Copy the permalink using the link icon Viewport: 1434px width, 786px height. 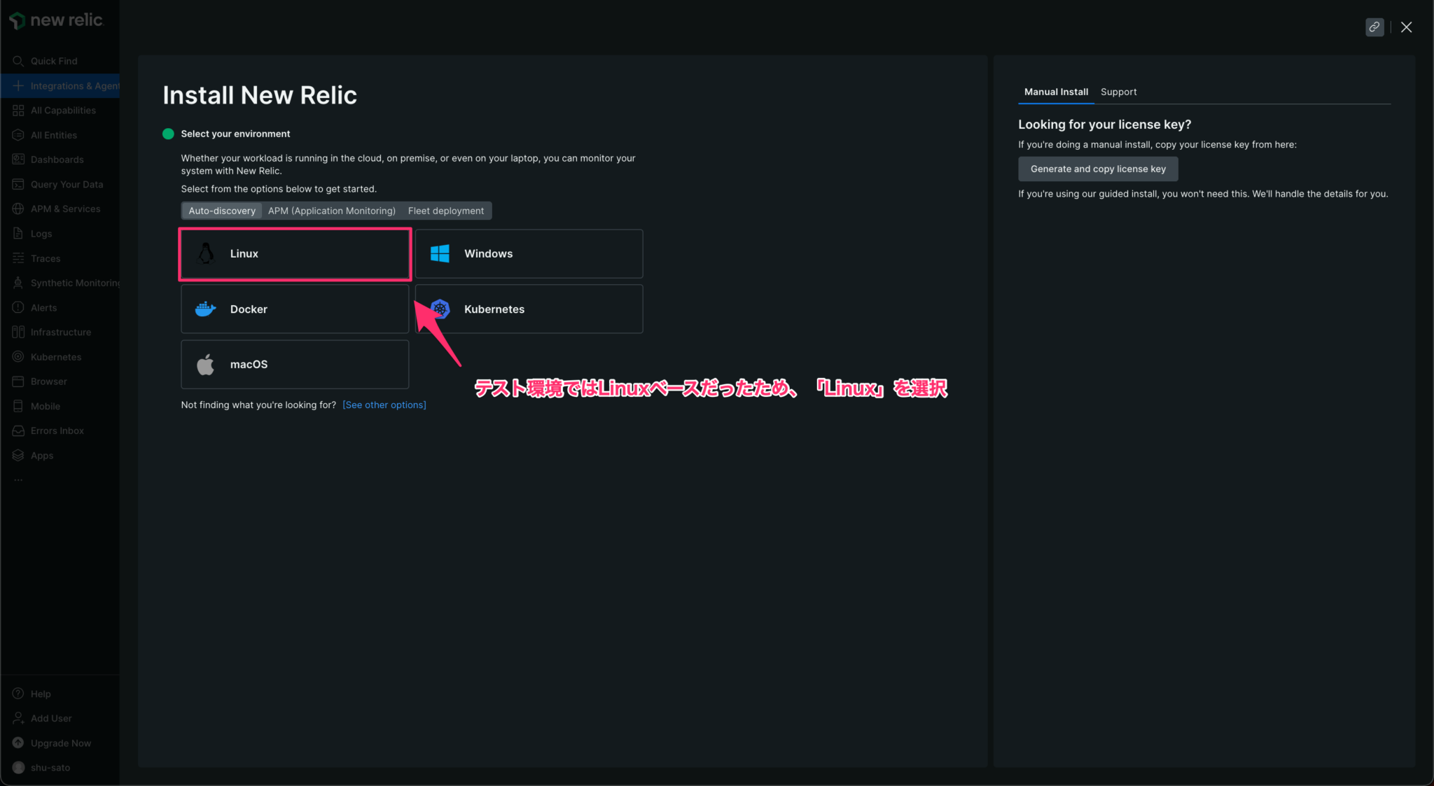point(1374,27)
